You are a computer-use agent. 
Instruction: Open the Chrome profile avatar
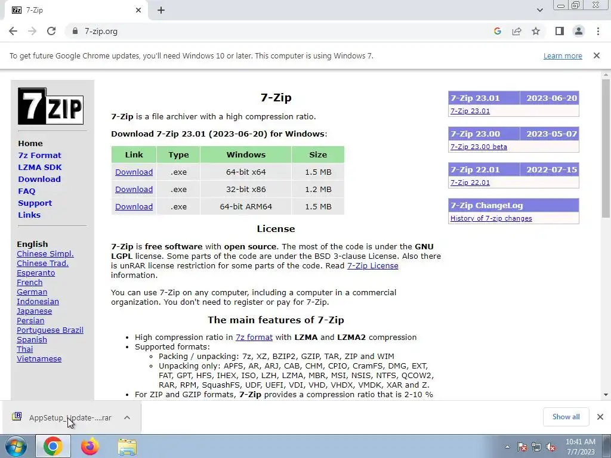point(579,31)
